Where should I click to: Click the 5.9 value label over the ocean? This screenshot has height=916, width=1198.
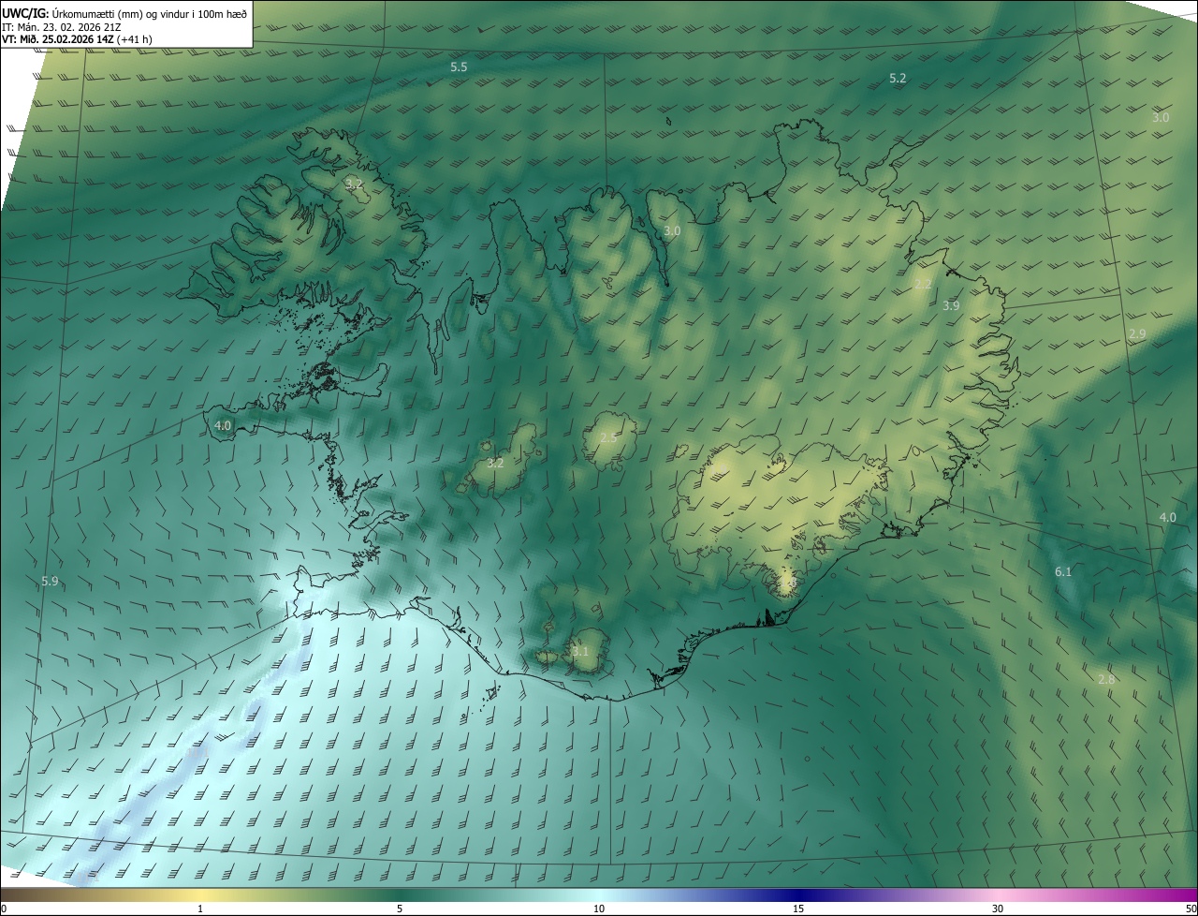pos(50,582)
